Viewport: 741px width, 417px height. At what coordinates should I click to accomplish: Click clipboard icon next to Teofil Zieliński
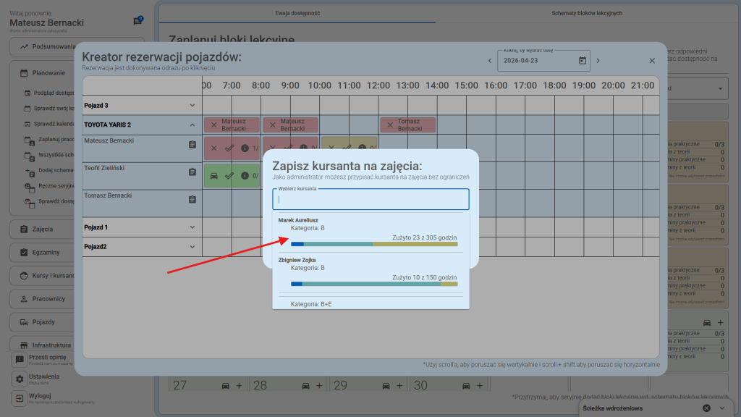point(192,172)
